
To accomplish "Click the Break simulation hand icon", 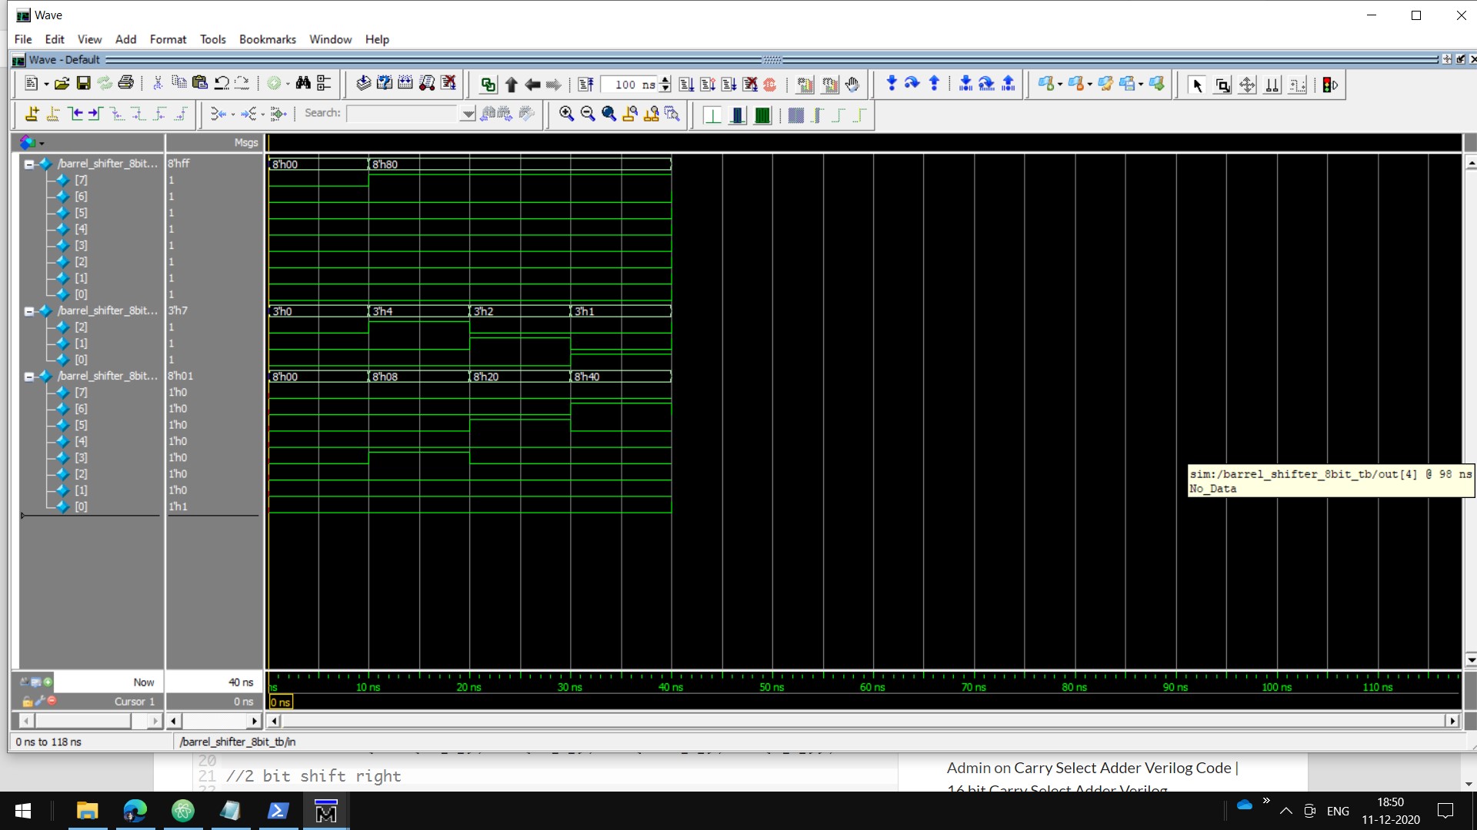I will 852,85.
